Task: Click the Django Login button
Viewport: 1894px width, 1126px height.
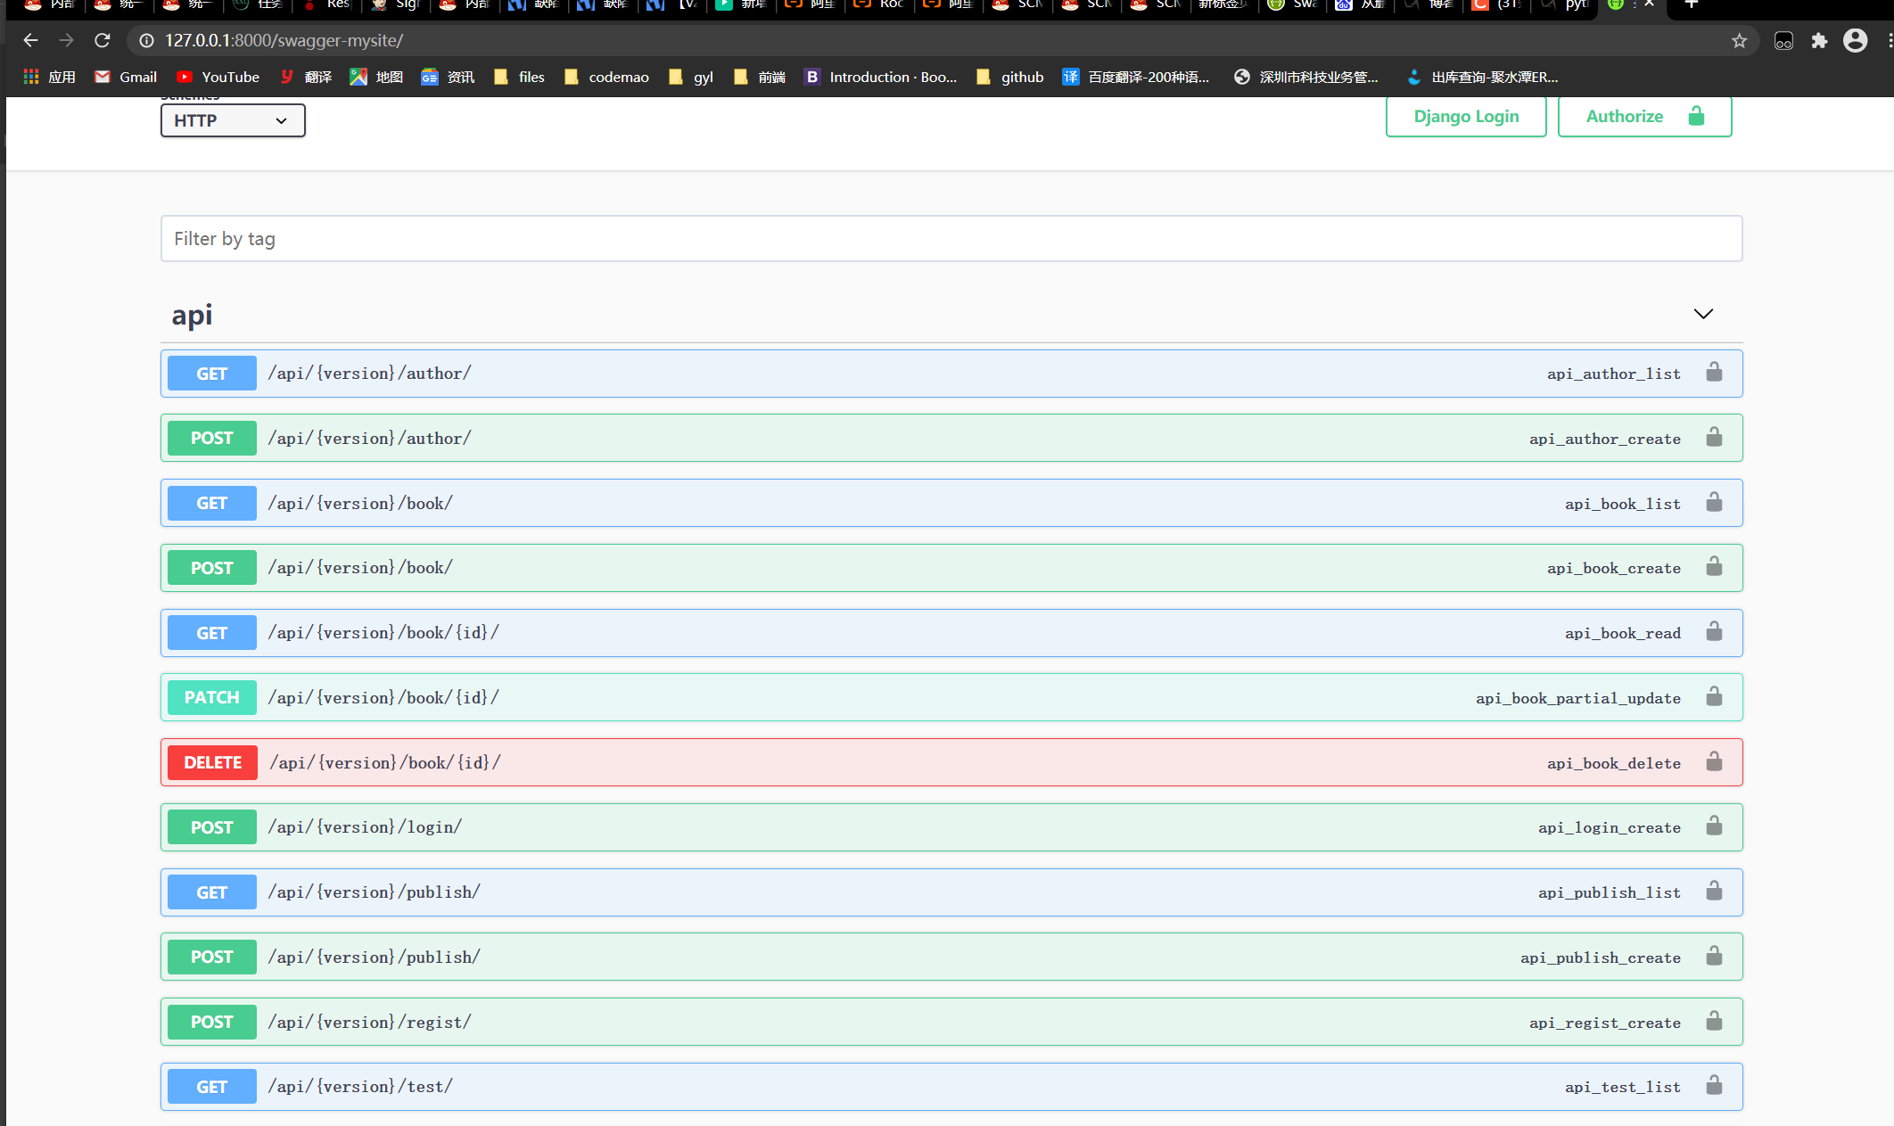Action: coord(1465,117)
